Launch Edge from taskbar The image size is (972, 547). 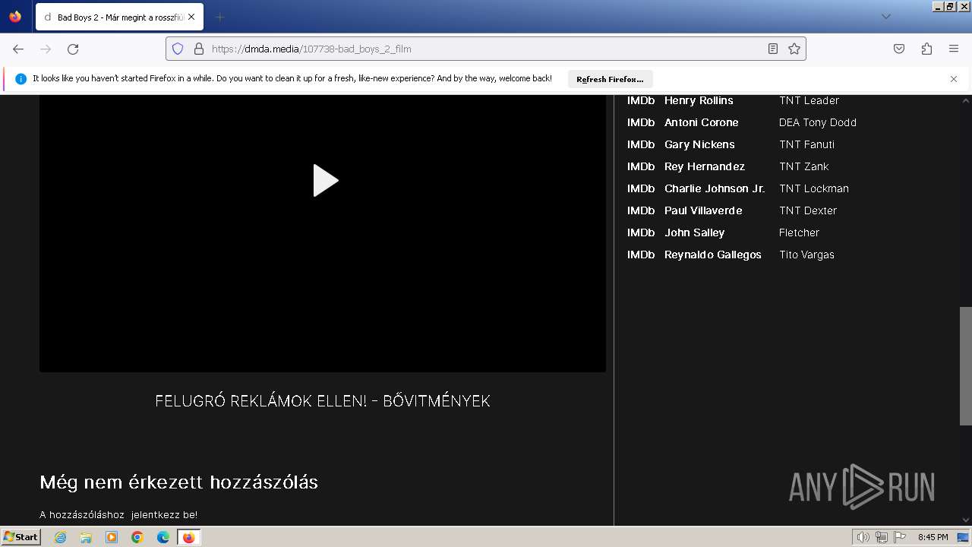point(163,537)
